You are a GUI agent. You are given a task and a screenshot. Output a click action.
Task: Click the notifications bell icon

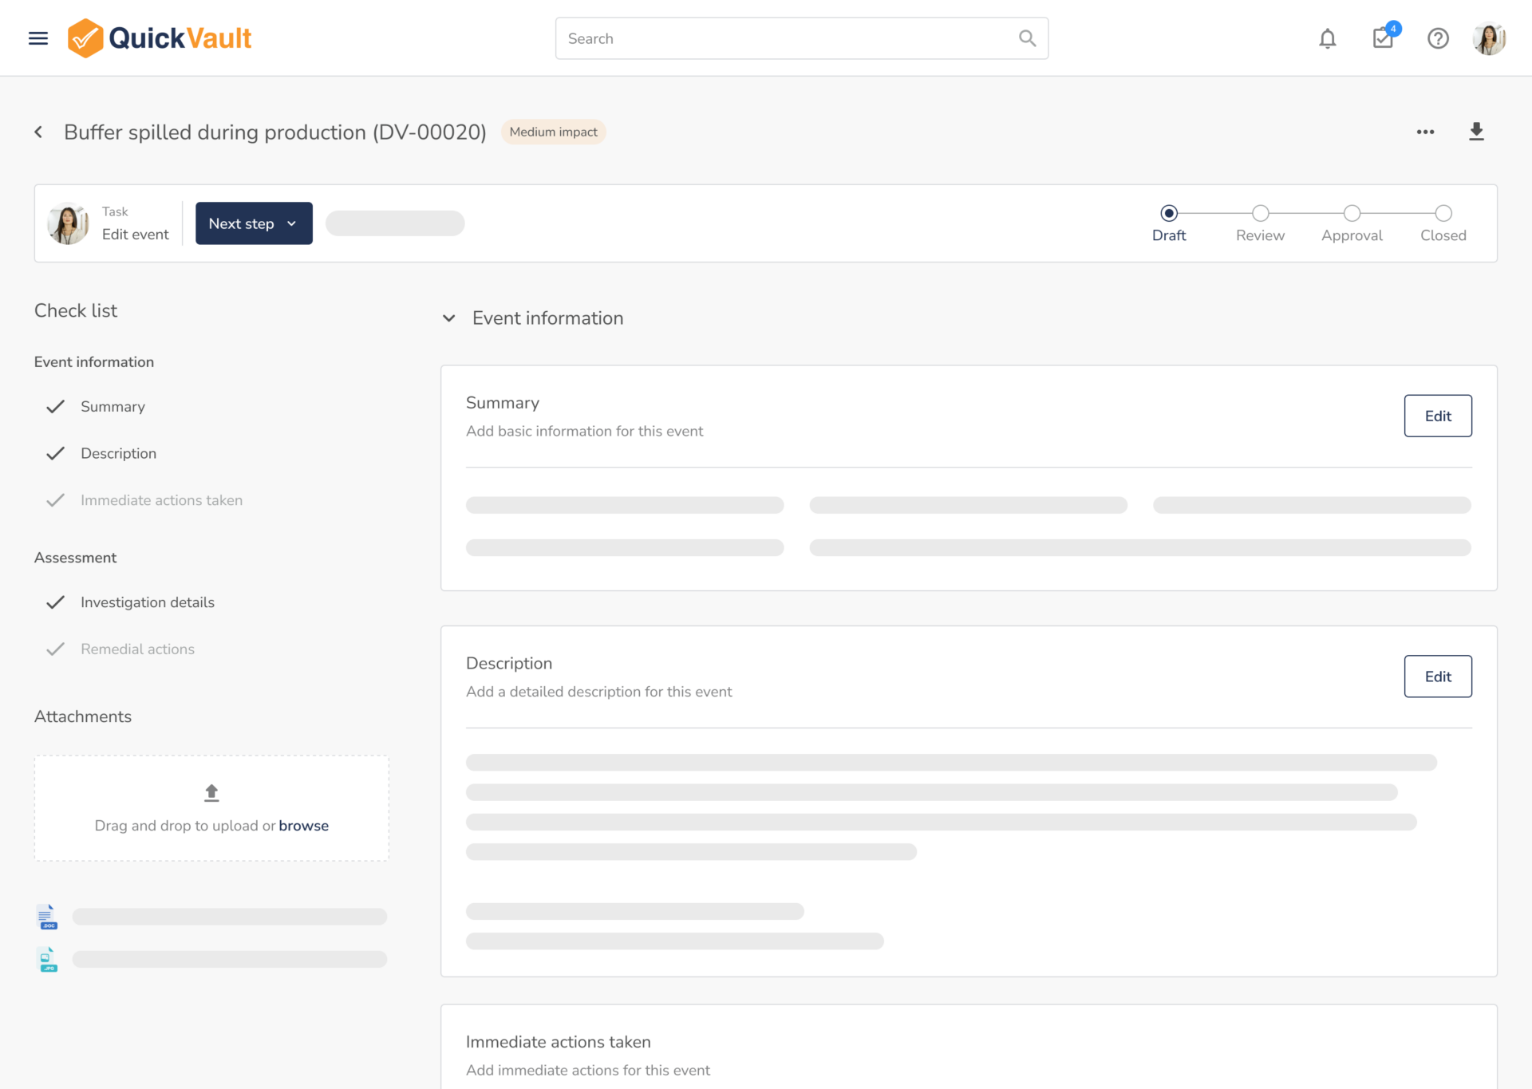(1327, 38)
